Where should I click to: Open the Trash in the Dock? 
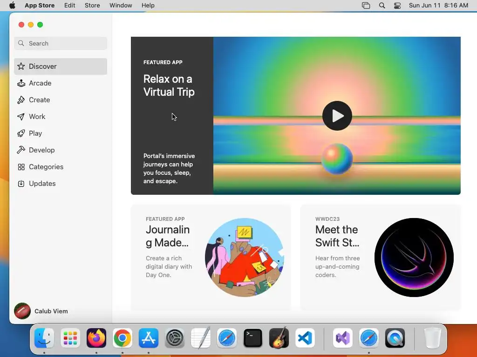click(433, 338)
